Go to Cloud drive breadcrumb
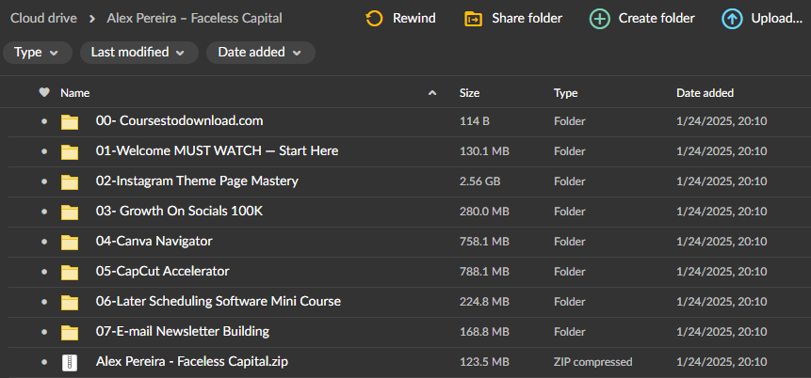Viewport: 811px width, 378px height. click(44, 19)
